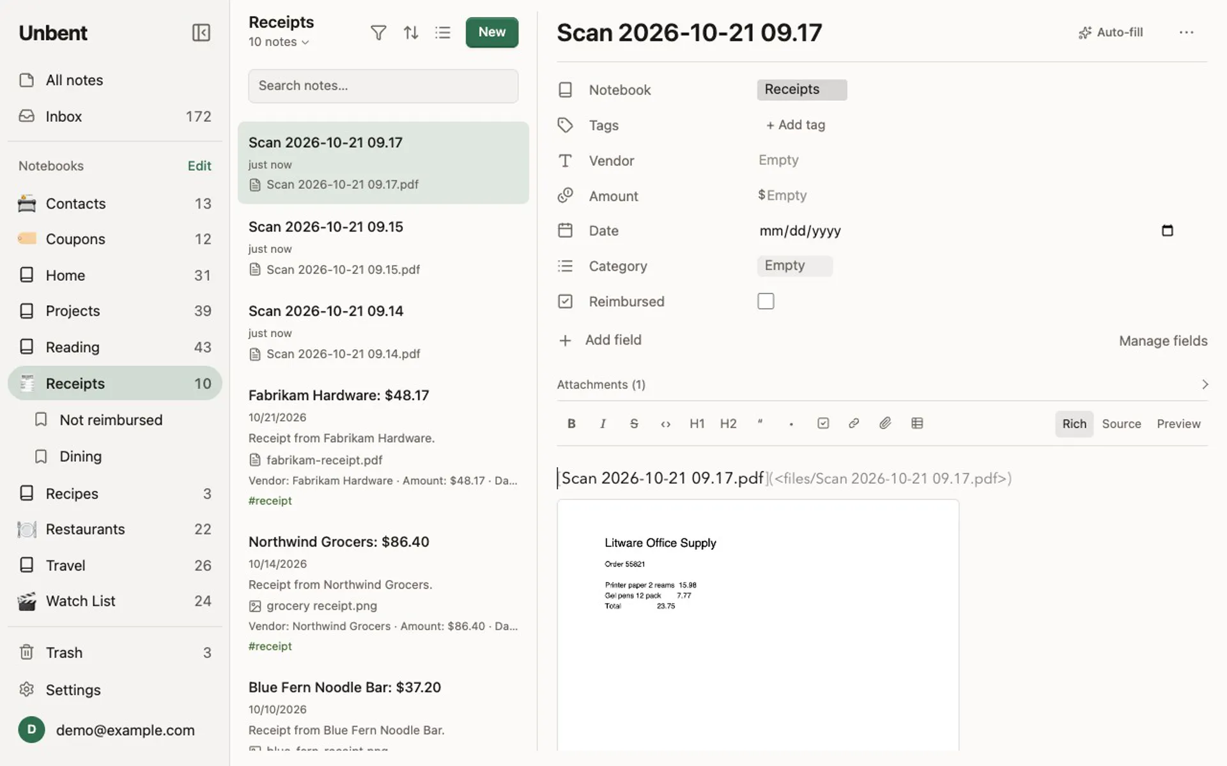This screenshot has height=766, width=1227.
Task: Insert inline code formatting
Action: [x=665, y=424]
